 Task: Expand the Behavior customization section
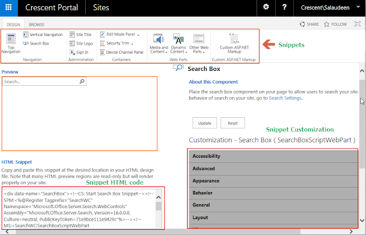(273, 193)
